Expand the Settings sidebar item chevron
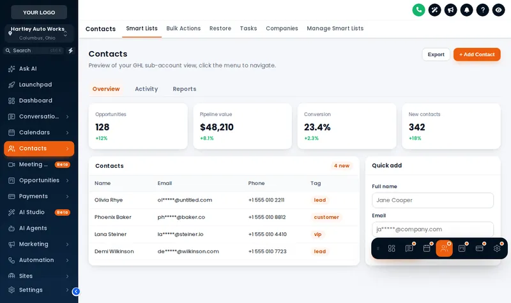This screenshot has height=303, width=511. point(67,290)
